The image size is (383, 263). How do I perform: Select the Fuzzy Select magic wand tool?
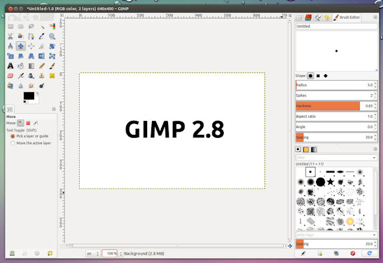[x=42, y=26]
